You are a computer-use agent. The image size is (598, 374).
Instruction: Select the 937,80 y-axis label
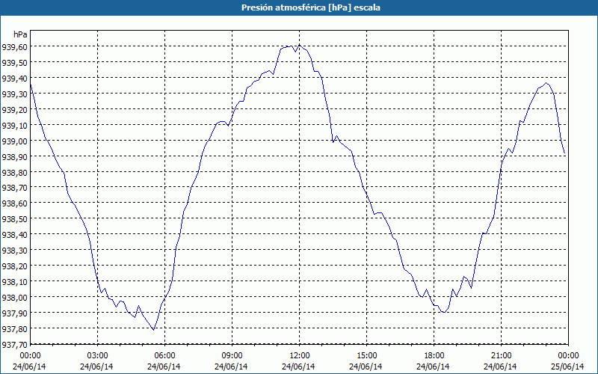click(14, 328)
